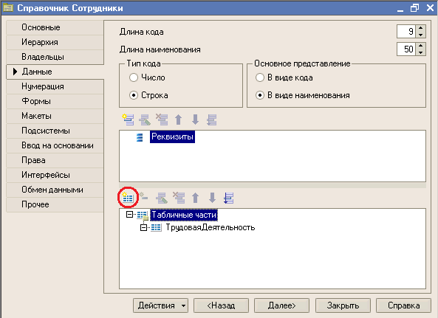Select Число code type
Viewport: 438px width, 318px height.
(134, 77)
